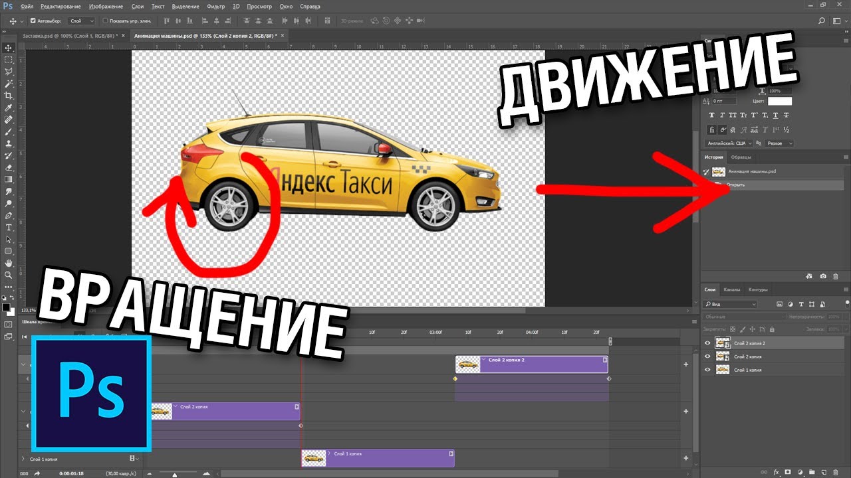Create a new layer group
Viewport: 851px width, 478px height.
click(x=812, y=472)
